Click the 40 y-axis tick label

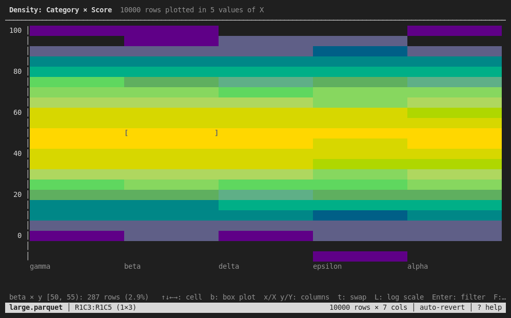click(17, 154)
